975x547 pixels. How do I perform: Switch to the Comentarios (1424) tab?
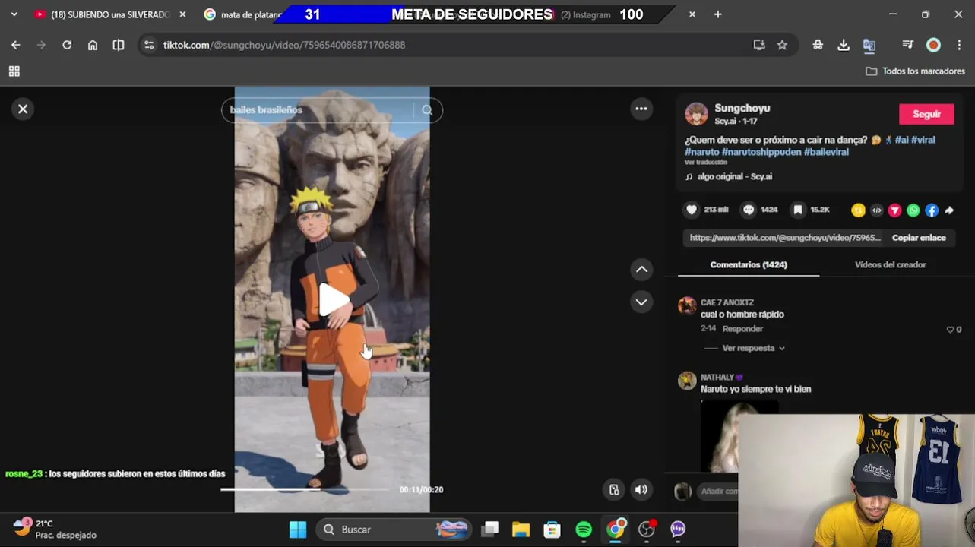tap(749, 264)
